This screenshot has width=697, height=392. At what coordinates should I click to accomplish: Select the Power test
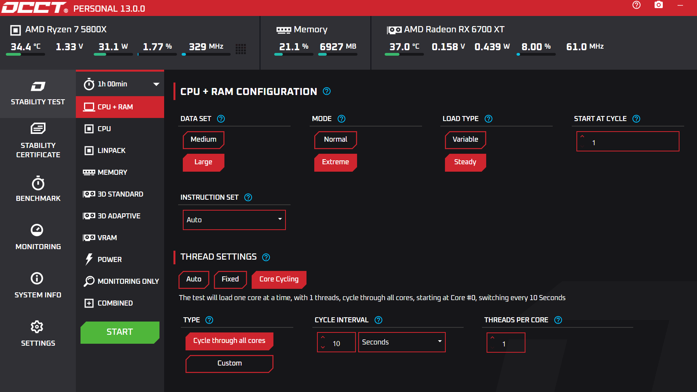click(x=120, y=260)
